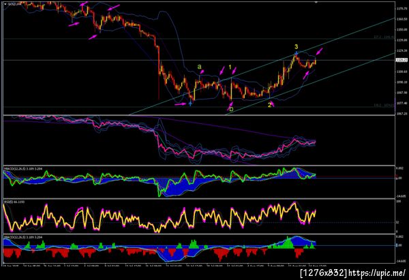Open the GOLD,H4 chart title dropdown triangle
The image size is (409, 280).
pos(5,4)
